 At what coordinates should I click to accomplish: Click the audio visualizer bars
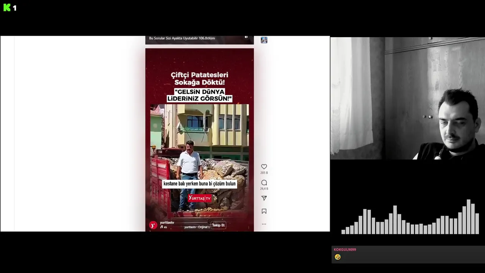tap(410, 217)
